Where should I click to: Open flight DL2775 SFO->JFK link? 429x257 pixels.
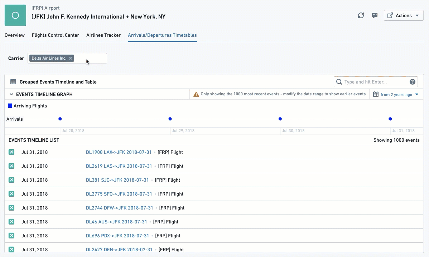click(x=119, y=194)
